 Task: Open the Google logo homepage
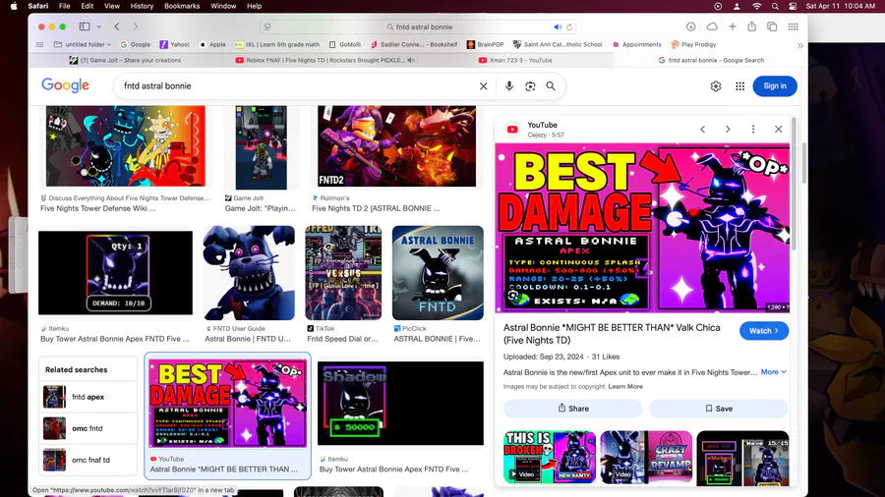66,85
